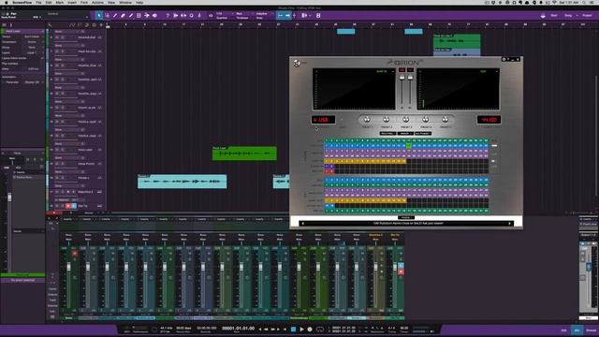Toggle blue button on last mixer channel

coord(401,265)
